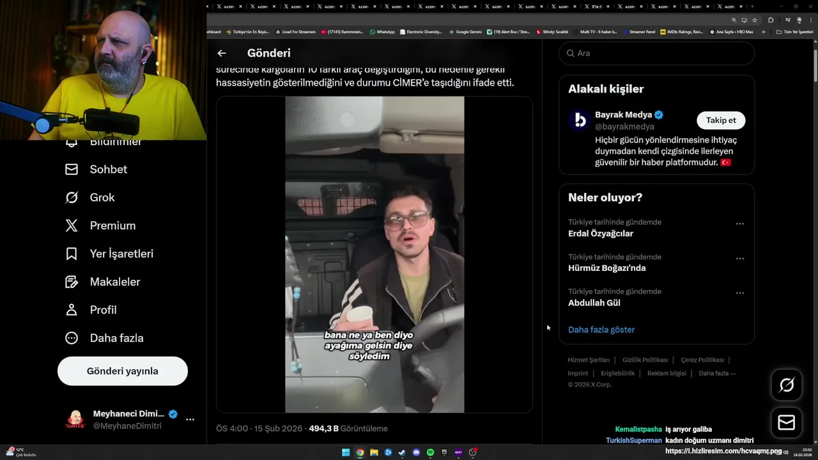Open Google Gemini bookmark
This screenshot has height=460, width=818.
465,32
